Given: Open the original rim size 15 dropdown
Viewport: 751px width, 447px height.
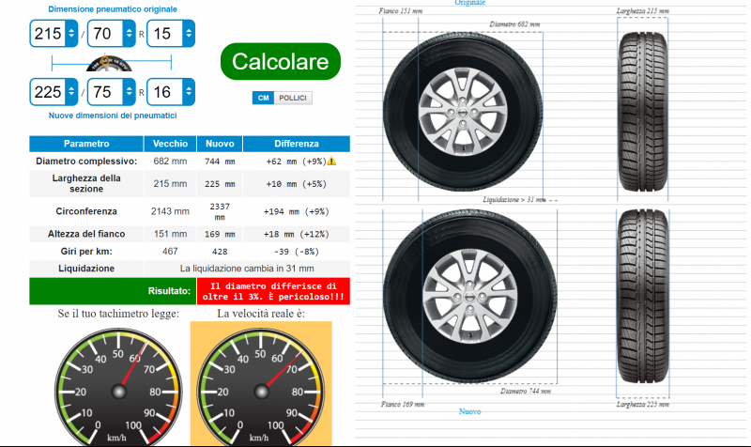Looking at the screenshot, I should point(171,36).
